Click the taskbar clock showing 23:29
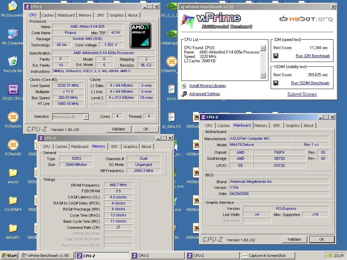This screenshot has width=347, height=260. pos(339,256)
